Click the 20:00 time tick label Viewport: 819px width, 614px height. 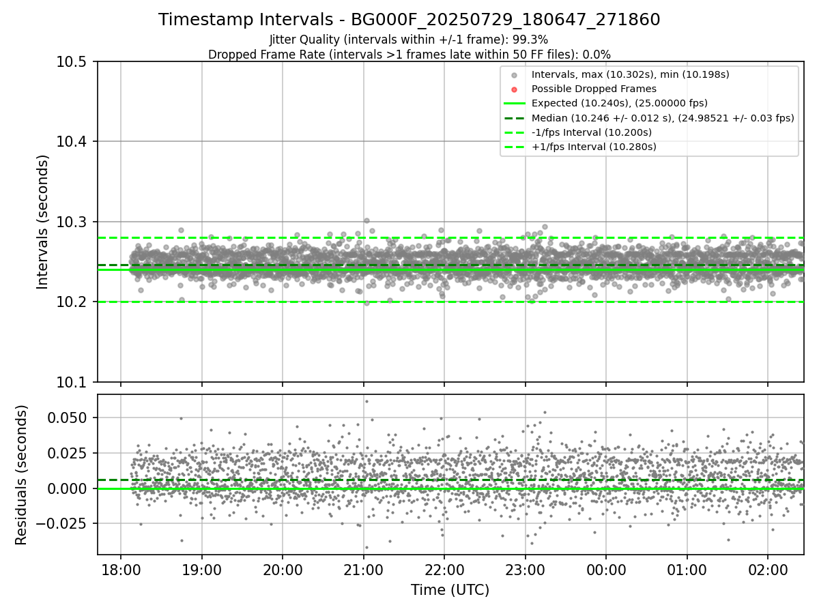[283, 569]
